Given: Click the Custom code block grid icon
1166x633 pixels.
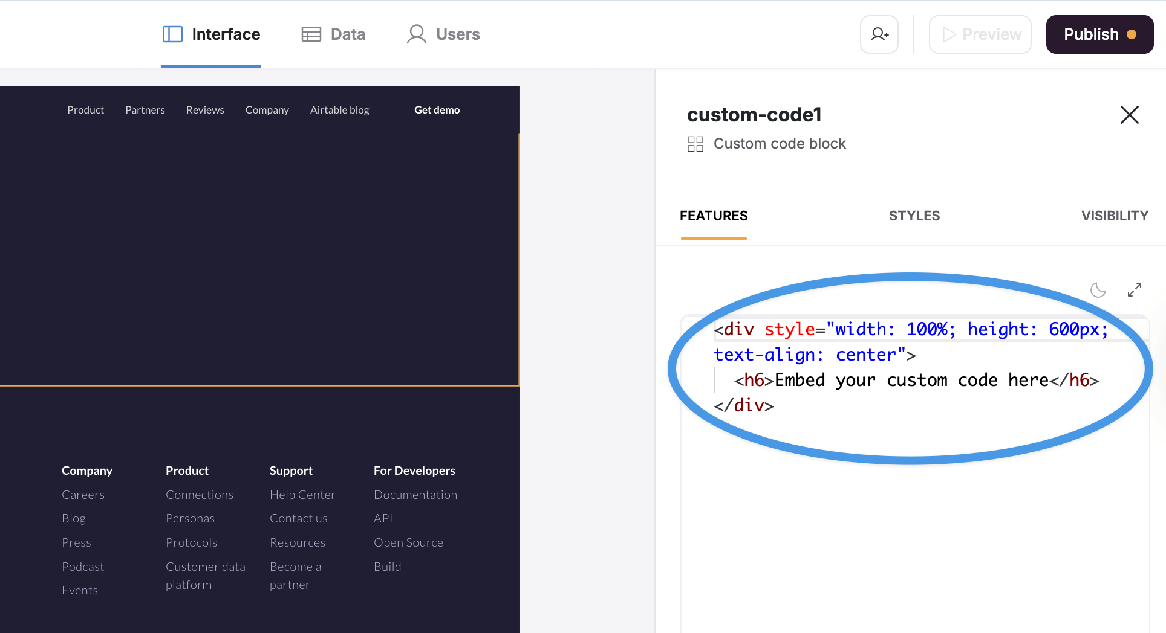Looking at the screenshot, I should tap(695, 144).
